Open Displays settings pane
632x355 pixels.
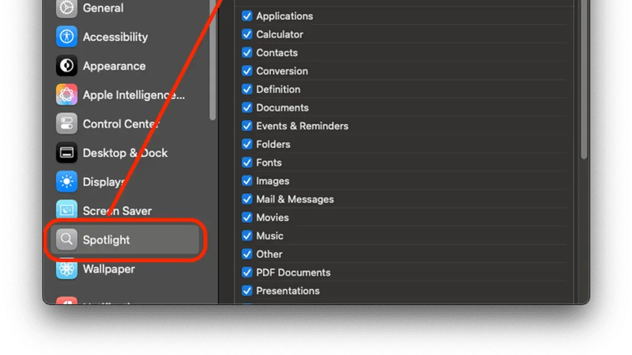[104, 182]
